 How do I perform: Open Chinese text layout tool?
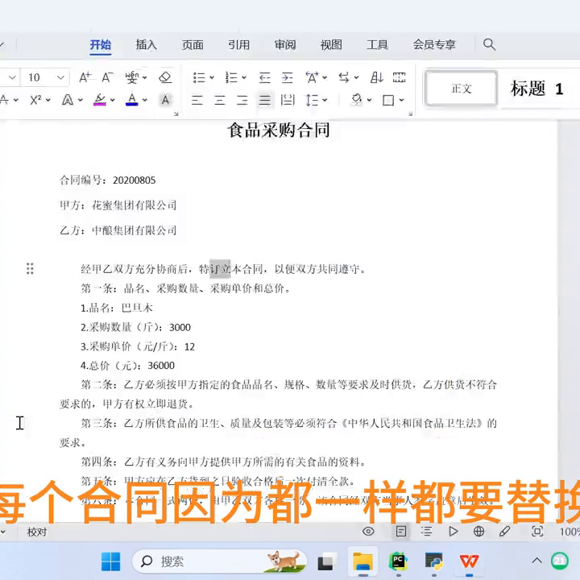pyautogui.click(x=312, y=77)
